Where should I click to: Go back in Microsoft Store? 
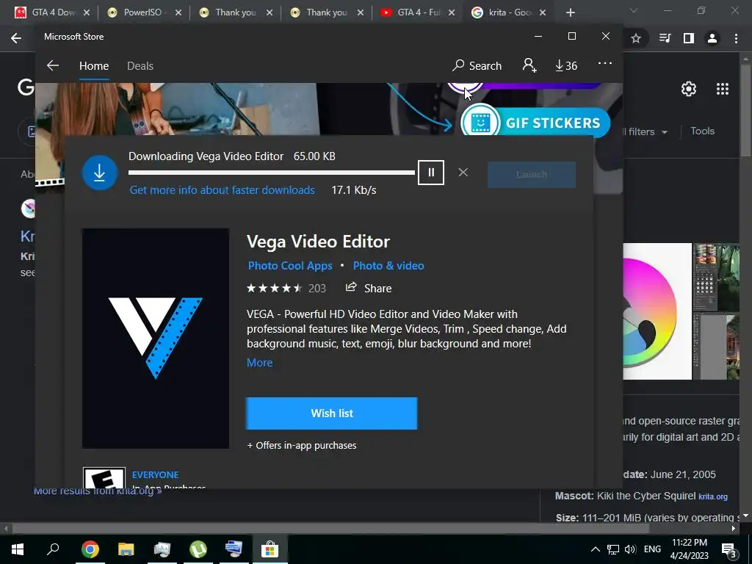53,65
